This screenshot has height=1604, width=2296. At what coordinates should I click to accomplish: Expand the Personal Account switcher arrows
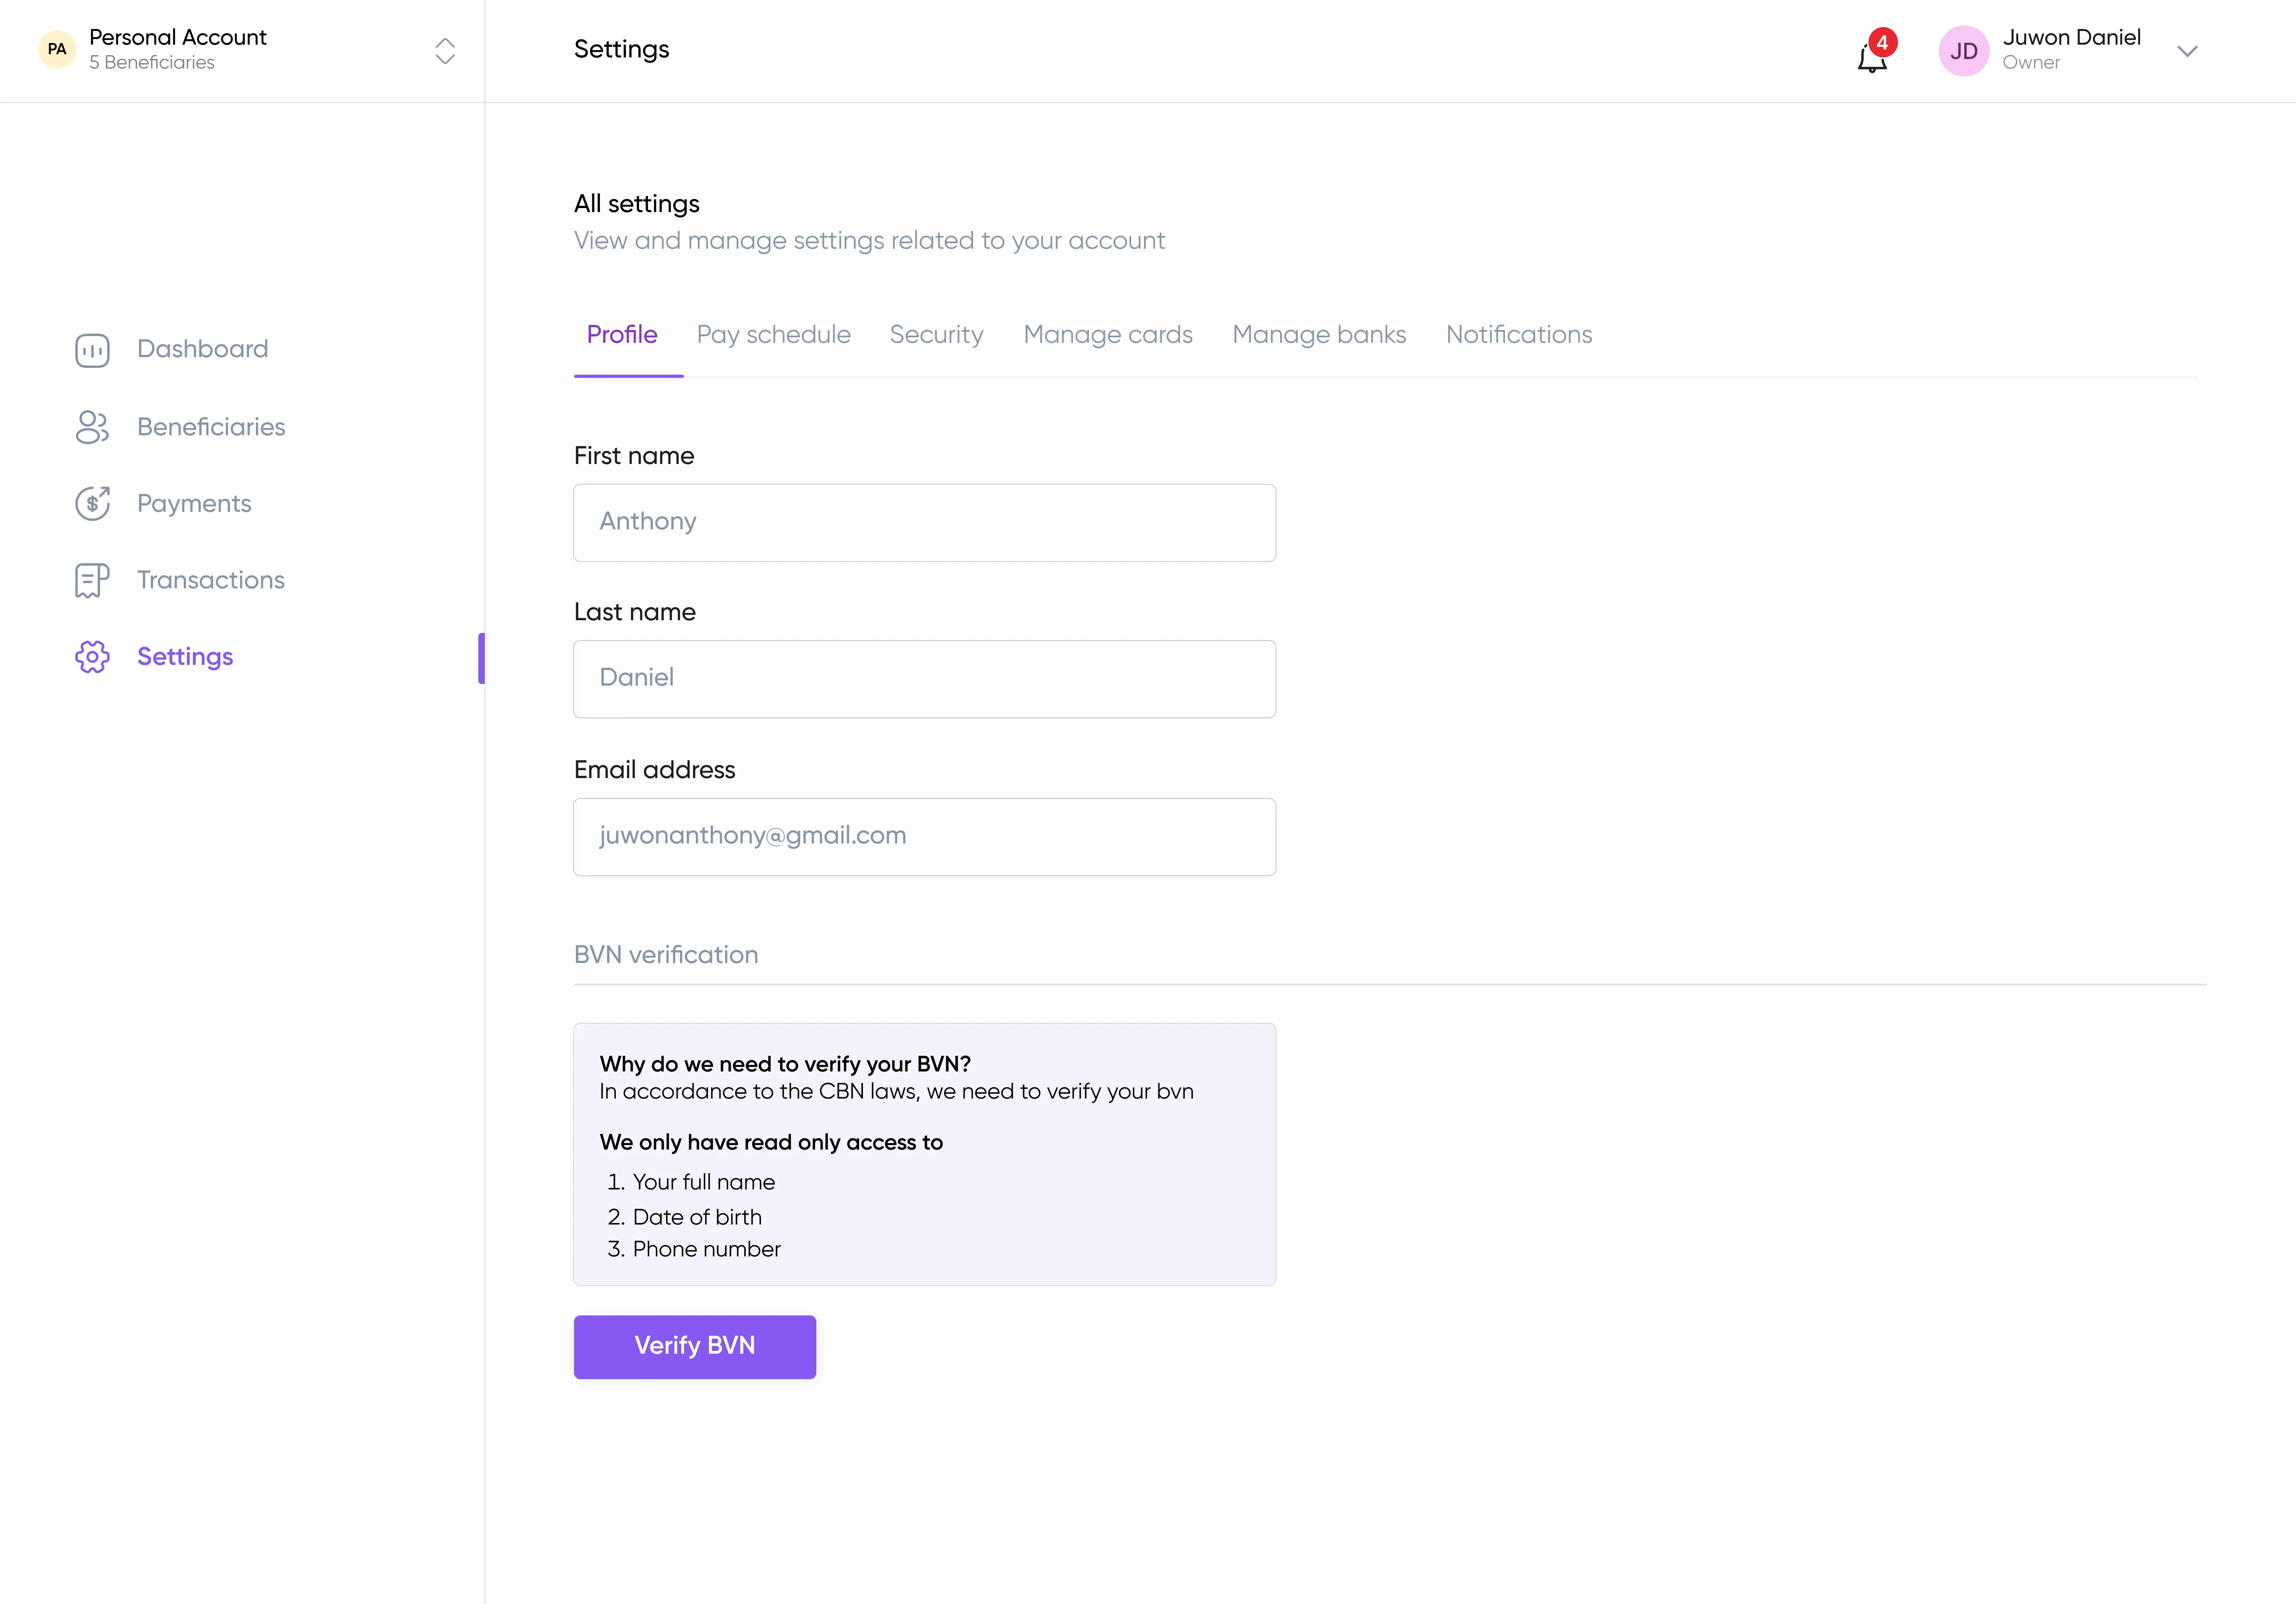point(445,51)
